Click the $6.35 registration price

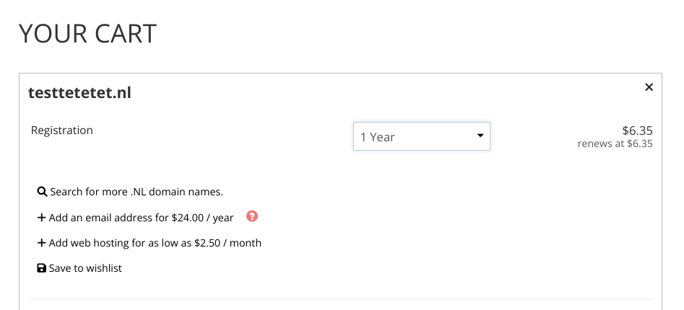(x=637, y=130)
